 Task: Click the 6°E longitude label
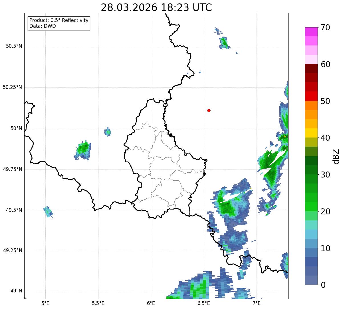pyautogui.click(x=151, y=303)
